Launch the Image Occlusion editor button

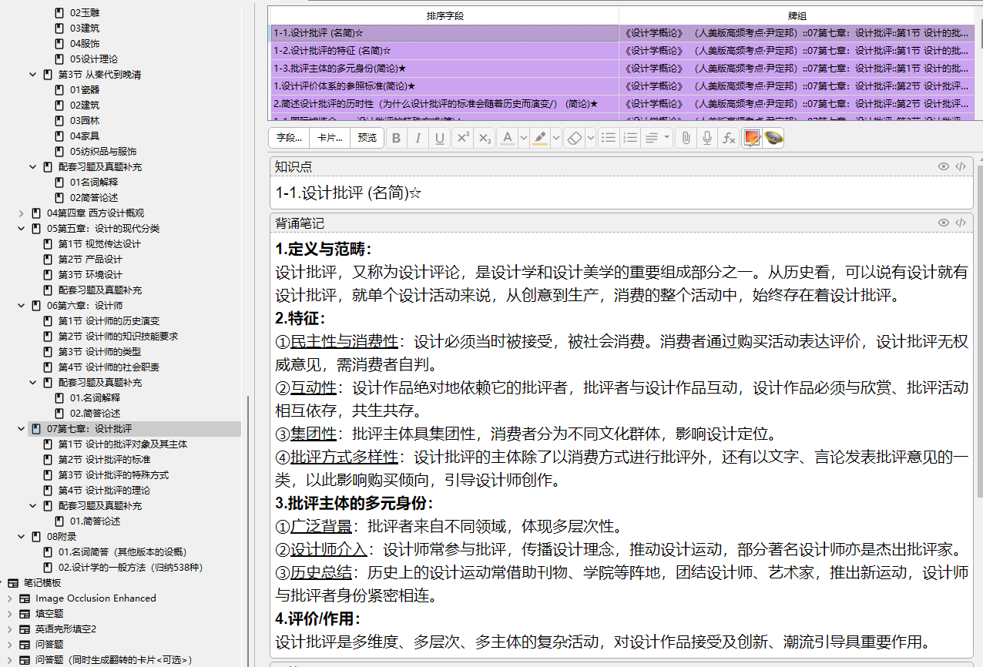click(752, 138)
